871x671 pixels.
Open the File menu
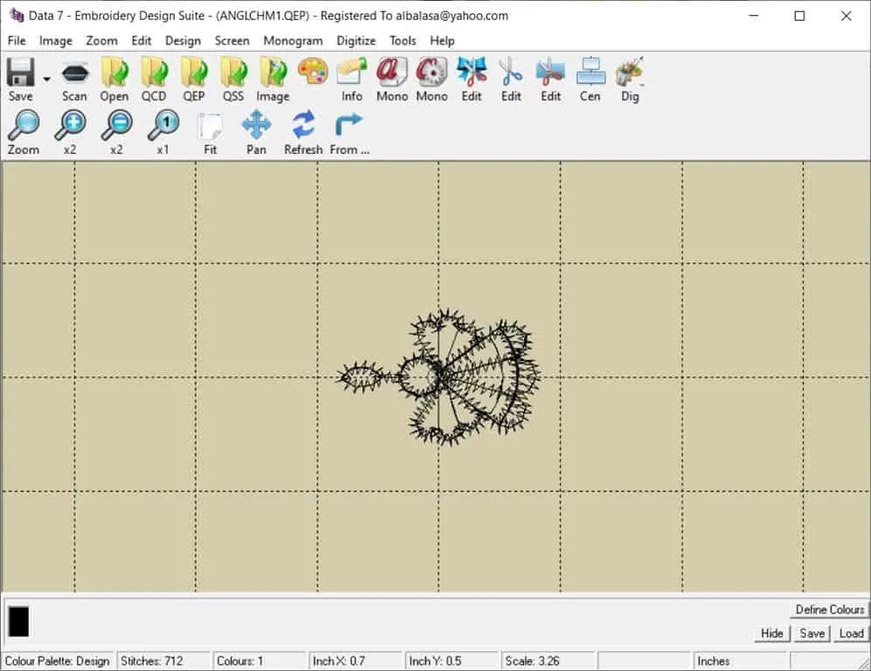tap(17, 40)
